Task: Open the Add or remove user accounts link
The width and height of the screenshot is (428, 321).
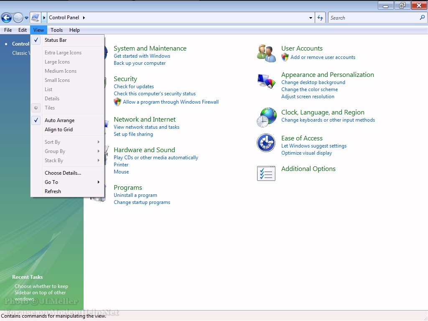Action: pos(323,57)
